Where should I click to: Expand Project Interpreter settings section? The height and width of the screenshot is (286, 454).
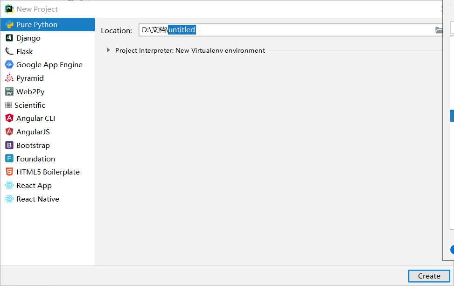(x=108, y=50)
